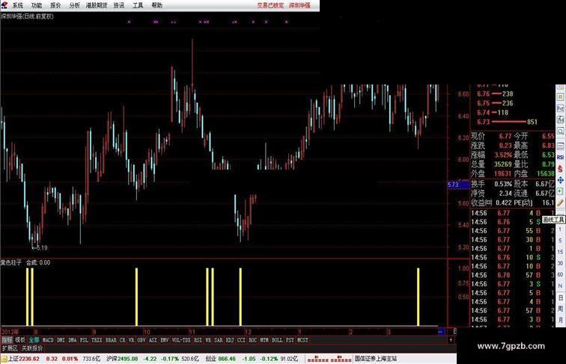Click the red signal bars in status bar
Image resolution: width=566 pixels, height=364 pixels.
[x=329, y=359]
